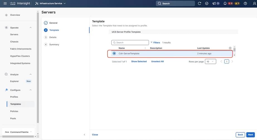
Task: Click the sidebar vertical scrollbar
Action: coord(38,67)
